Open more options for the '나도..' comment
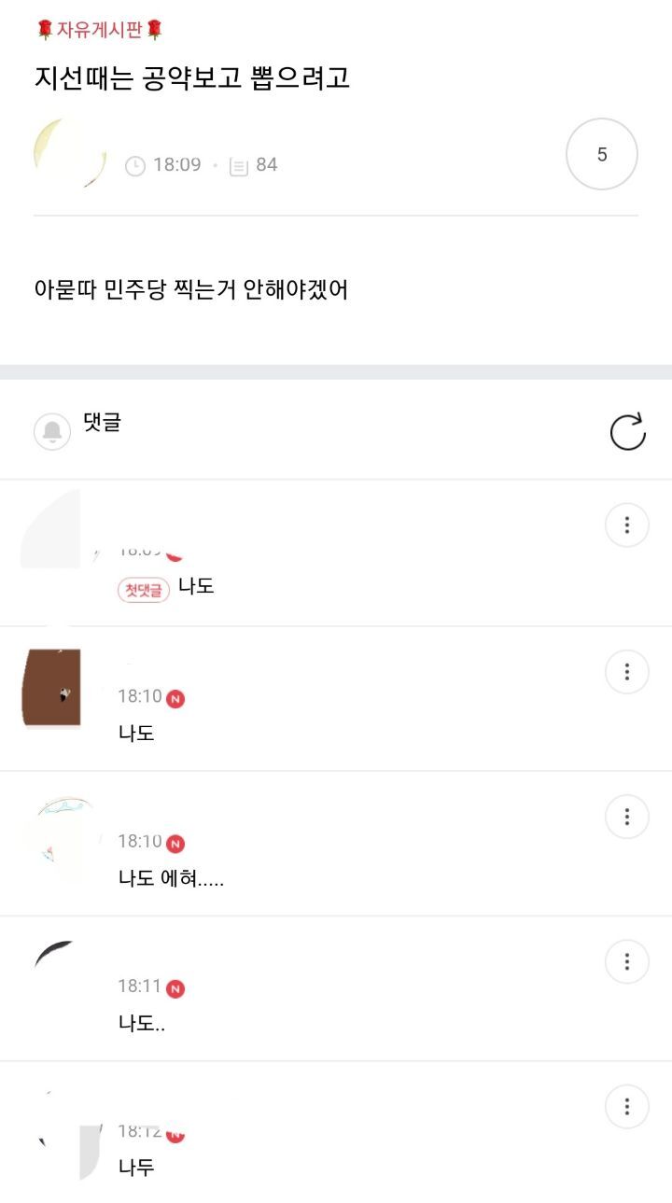The image size is (672, 1203). [x=627, y=961]
